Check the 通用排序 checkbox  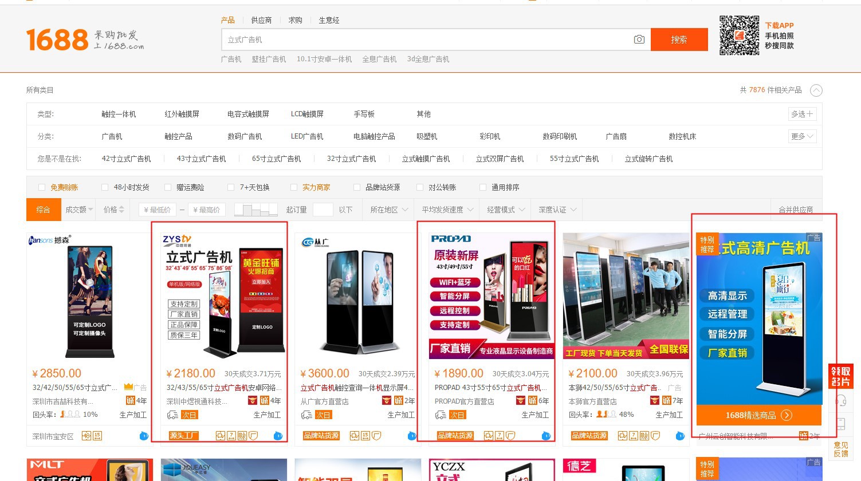[483, 187]
